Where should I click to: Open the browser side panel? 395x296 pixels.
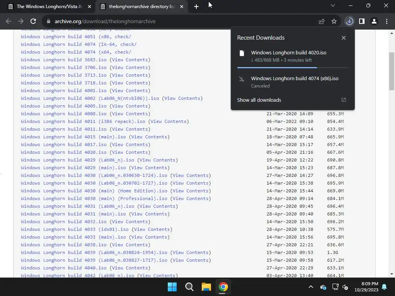coord(362,22)
